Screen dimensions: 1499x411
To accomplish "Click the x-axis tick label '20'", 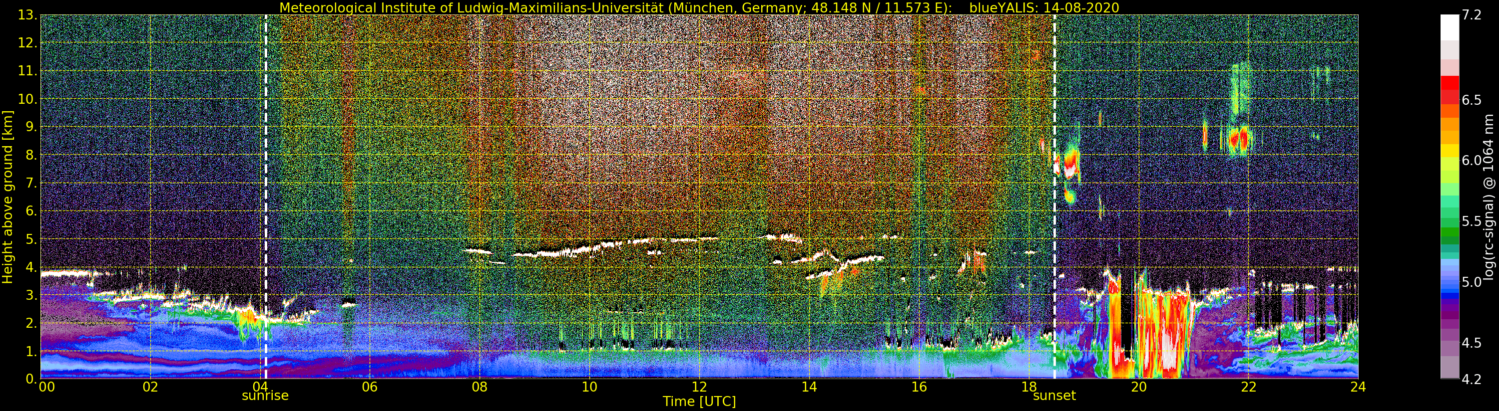I will pos(1138,387).
